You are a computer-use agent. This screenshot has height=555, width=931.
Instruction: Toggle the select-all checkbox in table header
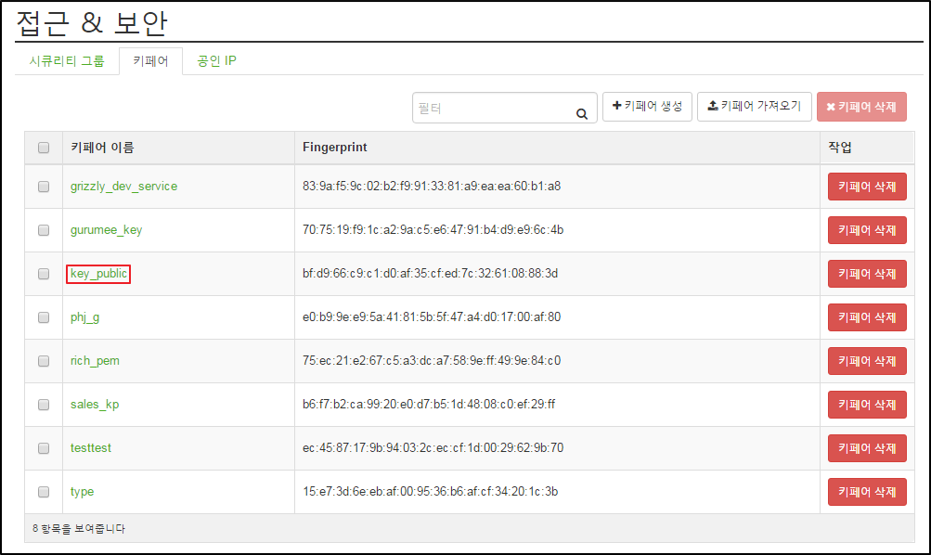click(44, 148)
